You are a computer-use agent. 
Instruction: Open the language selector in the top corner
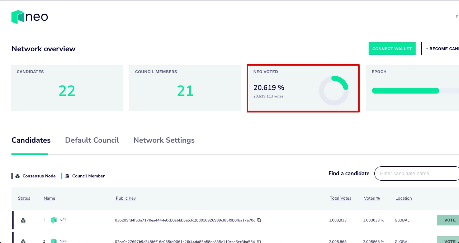457,17
